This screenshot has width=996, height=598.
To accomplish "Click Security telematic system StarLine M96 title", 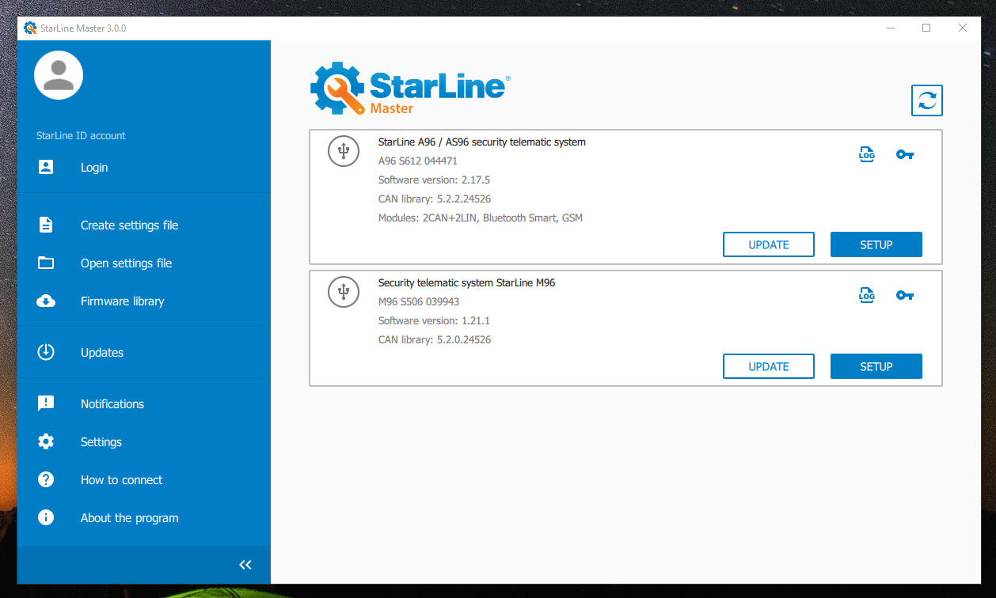I will click(466, 282).
